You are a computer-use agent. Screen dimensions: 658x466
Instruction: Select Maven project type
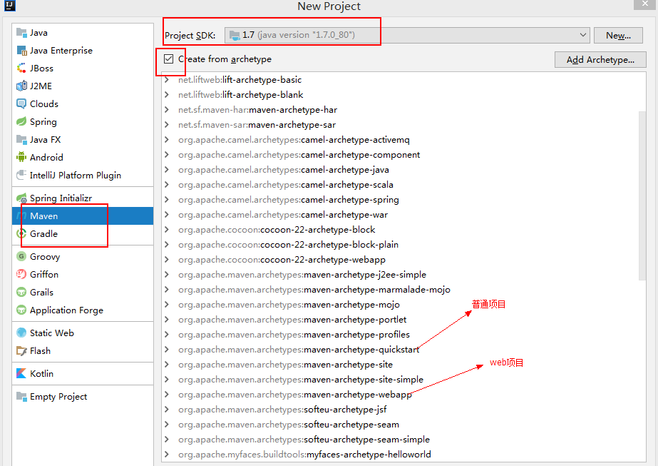click(x=83, y=216)
